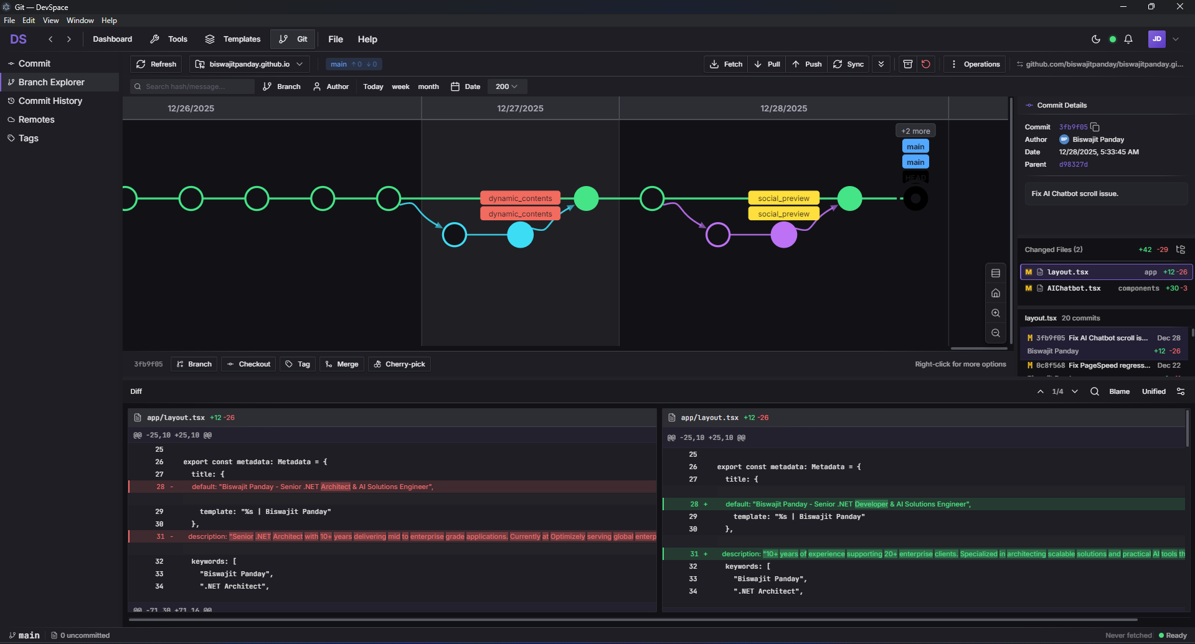The width and height of the screenshot is (1195, 644).
Task: Sync with remote
Action: (x=849, y=64)
